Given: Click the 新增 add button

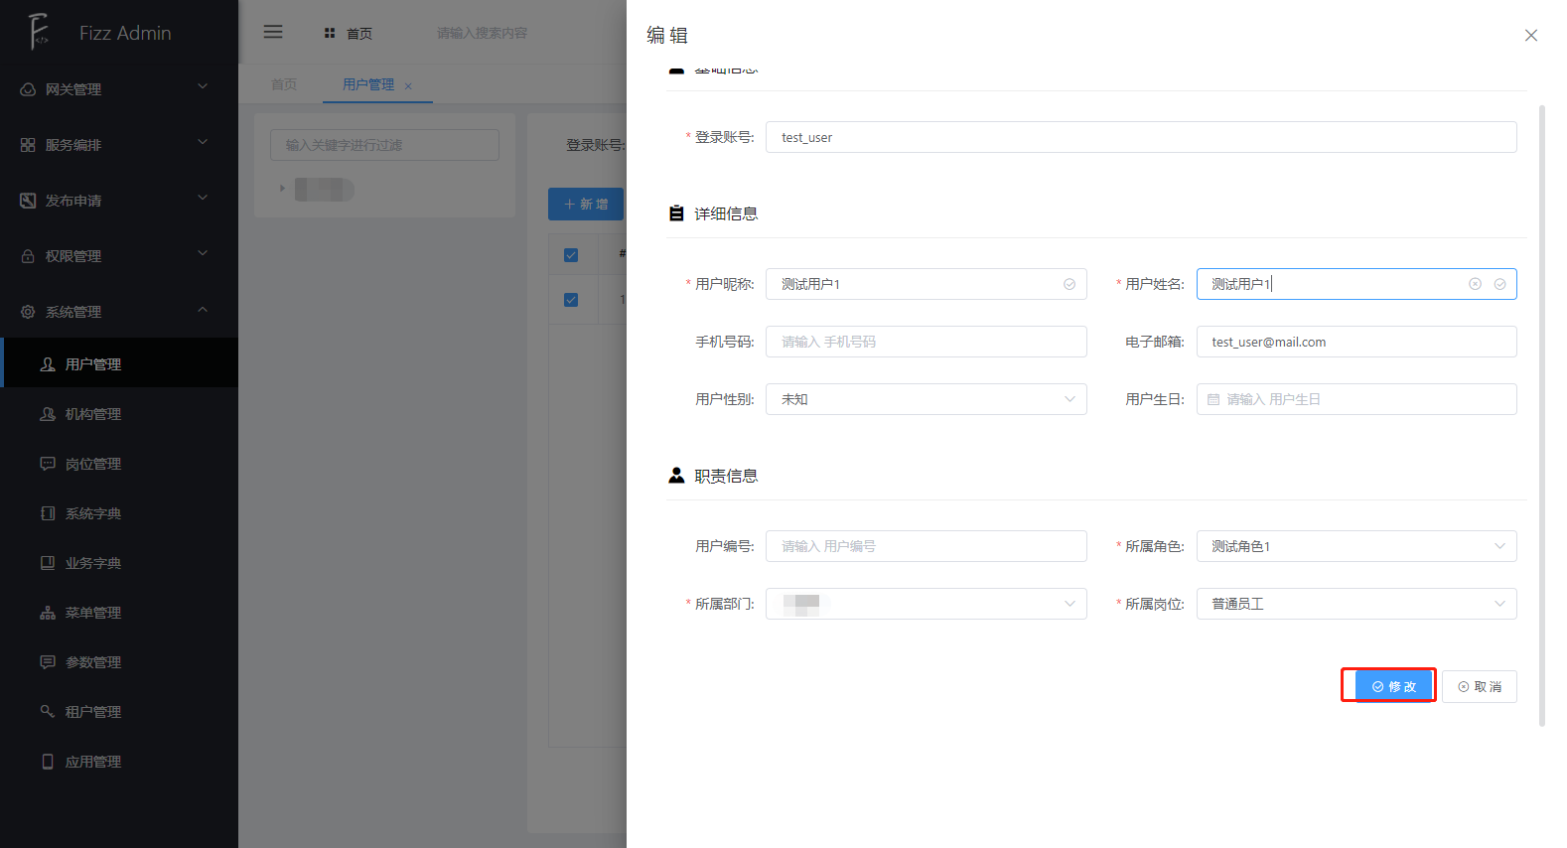Looking at the screenshot, I should (586, 204).
